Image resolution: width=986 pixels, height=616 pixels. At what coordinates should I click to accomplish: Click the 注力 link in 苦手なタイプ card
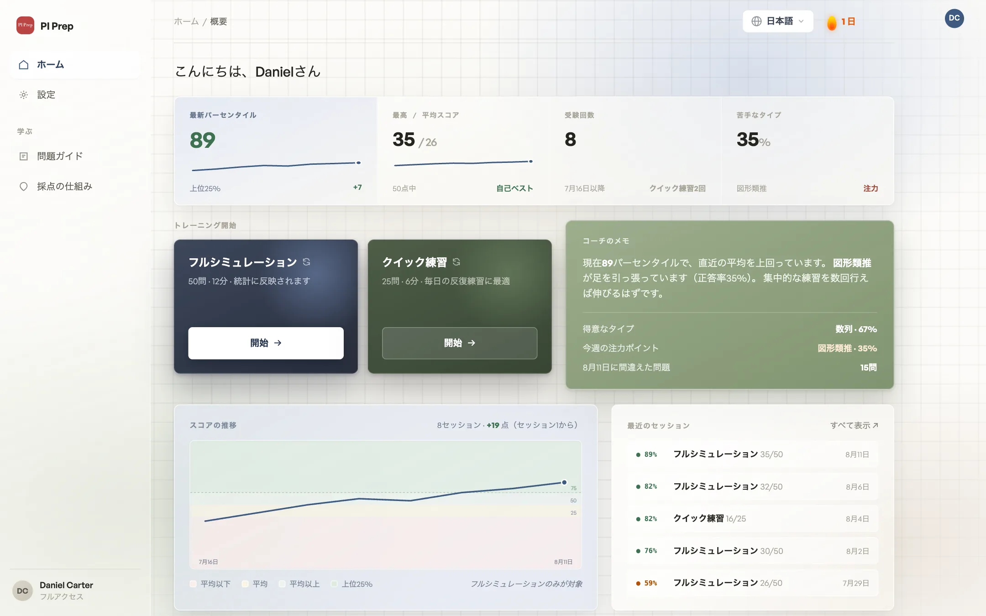click(871, 188)
